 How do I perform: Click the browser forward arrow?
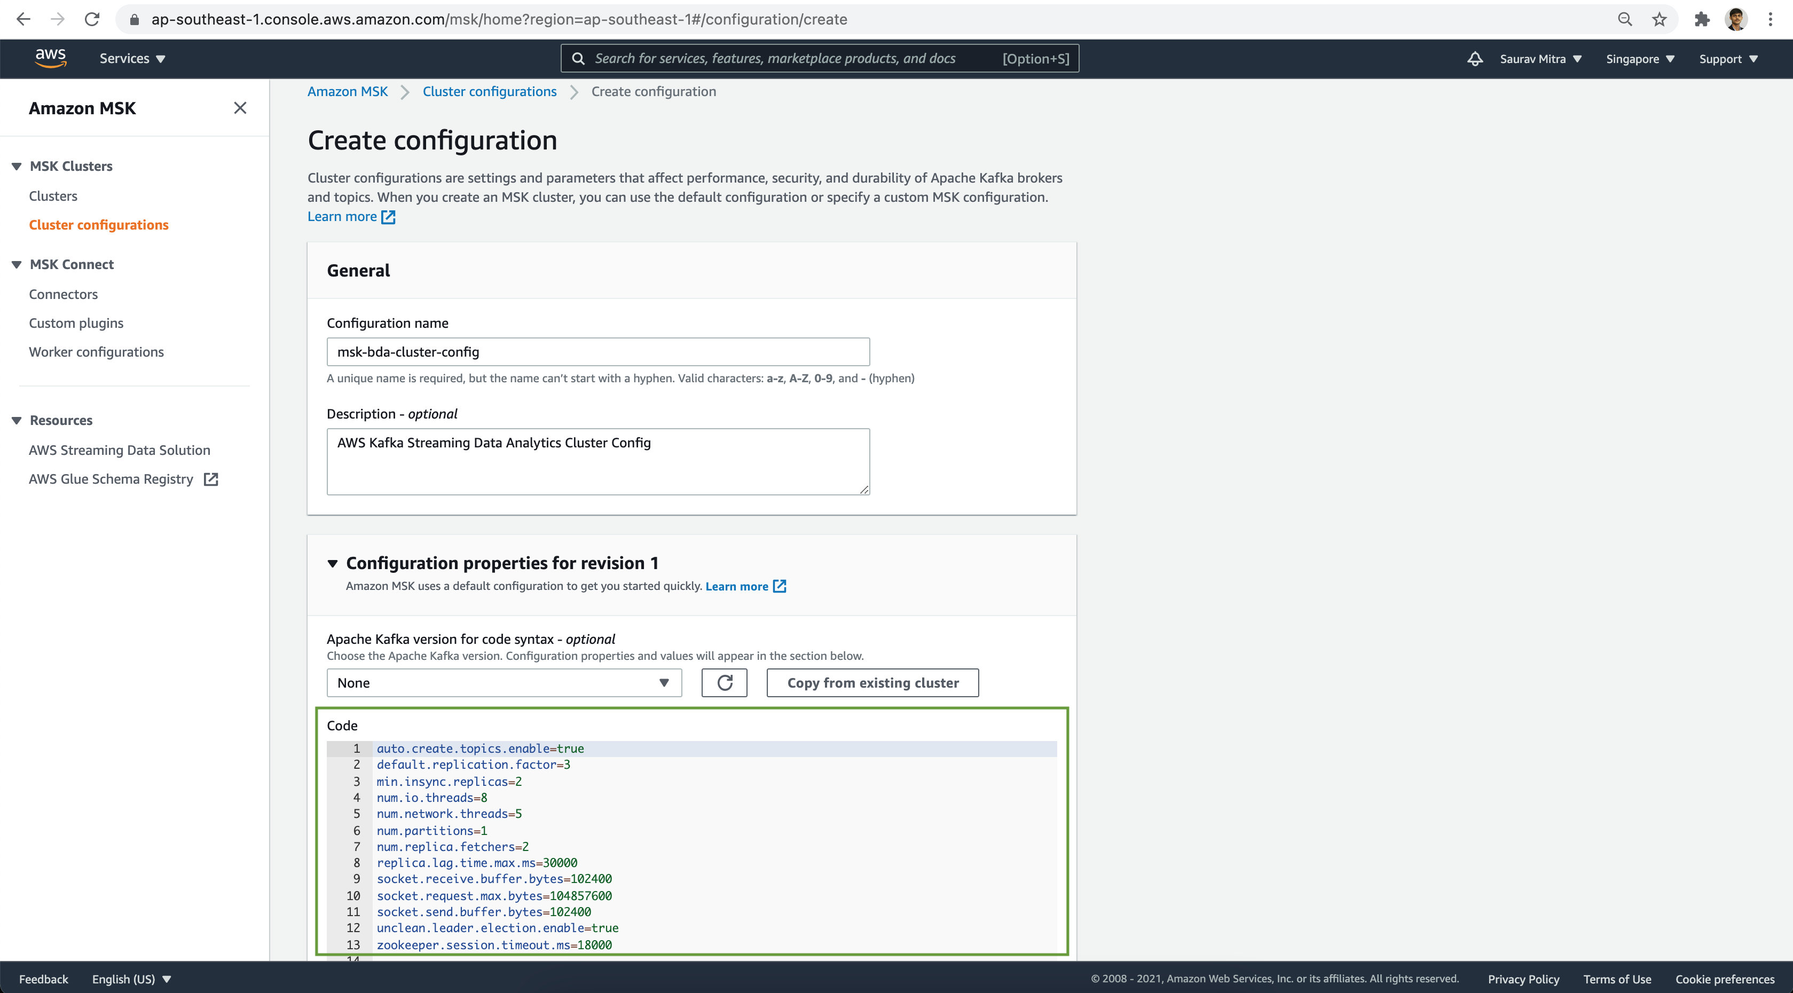tap(58, 19)
